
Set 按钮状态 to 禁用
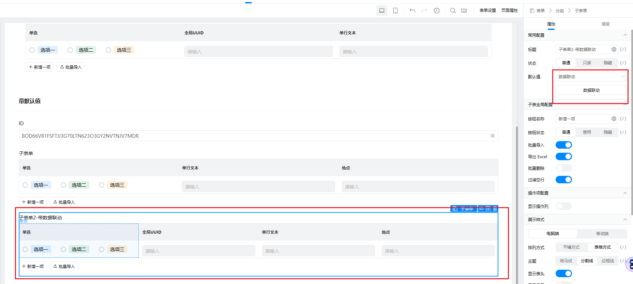tap(587, 132)
